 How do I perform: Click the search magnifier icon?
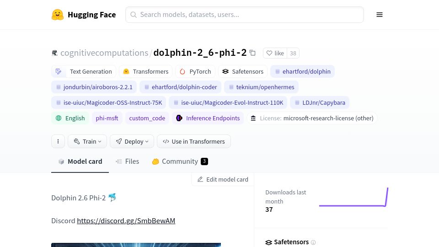pyautogui.click(x=134, y=15)
